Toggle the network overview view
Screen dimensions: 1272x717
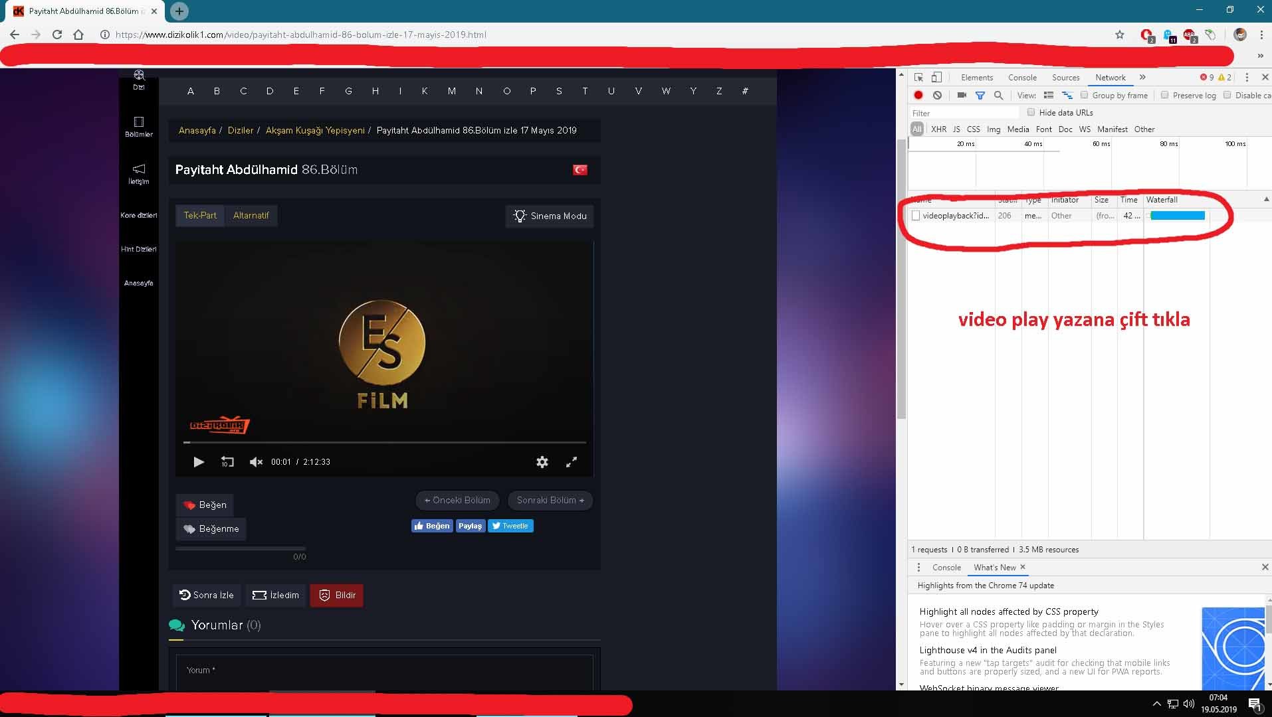click(1067, 95)
